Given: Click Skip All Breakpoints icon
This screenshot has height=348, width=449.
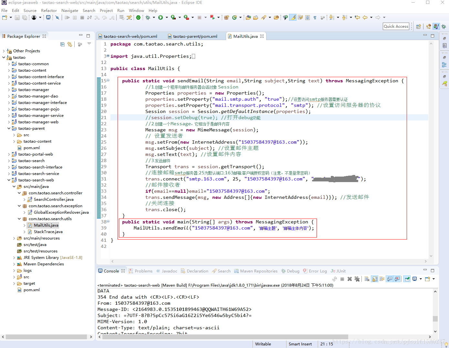Looking at the screenshot, I should [57, 17].
